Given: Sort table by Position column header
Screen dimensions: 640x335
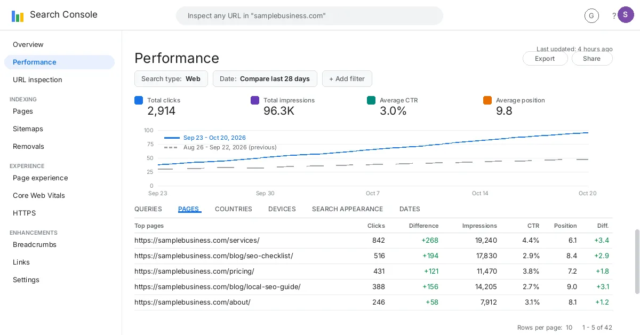Looking at the screenshot, I should coord(565,226).
